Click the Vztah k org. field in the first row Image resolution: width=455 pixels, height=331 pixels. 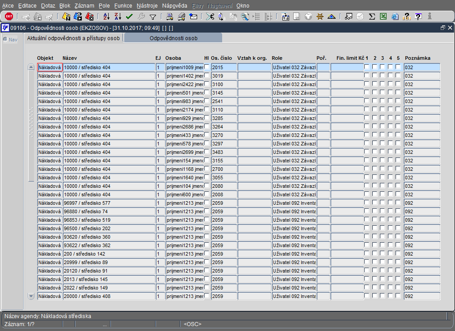coord(254,67)
